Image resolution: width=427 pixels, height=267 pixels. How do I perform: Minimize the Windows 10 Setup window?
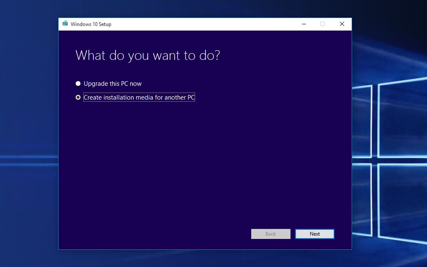303,24
